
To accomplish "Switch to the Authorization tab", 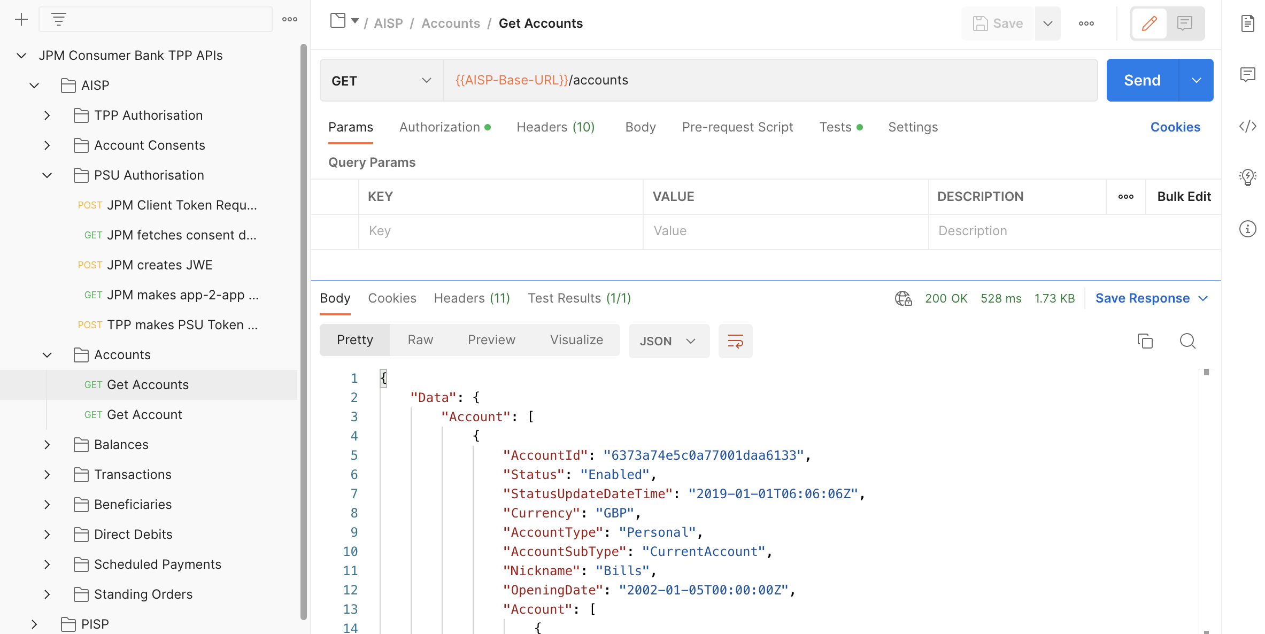I will (x=445, y=127).
